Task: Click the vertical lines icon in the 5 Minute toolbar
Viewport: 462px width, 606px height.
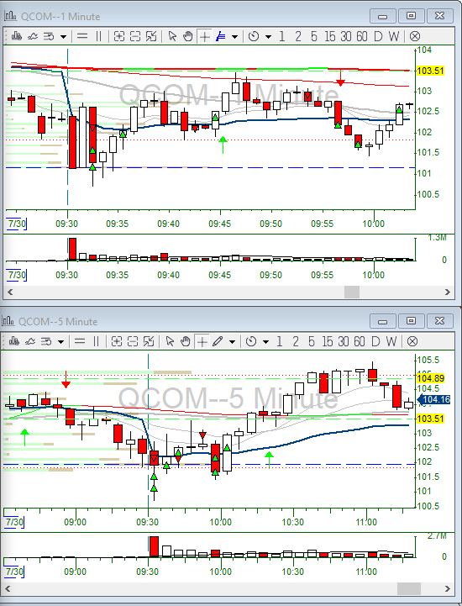Action: click(x=97, y=341)
